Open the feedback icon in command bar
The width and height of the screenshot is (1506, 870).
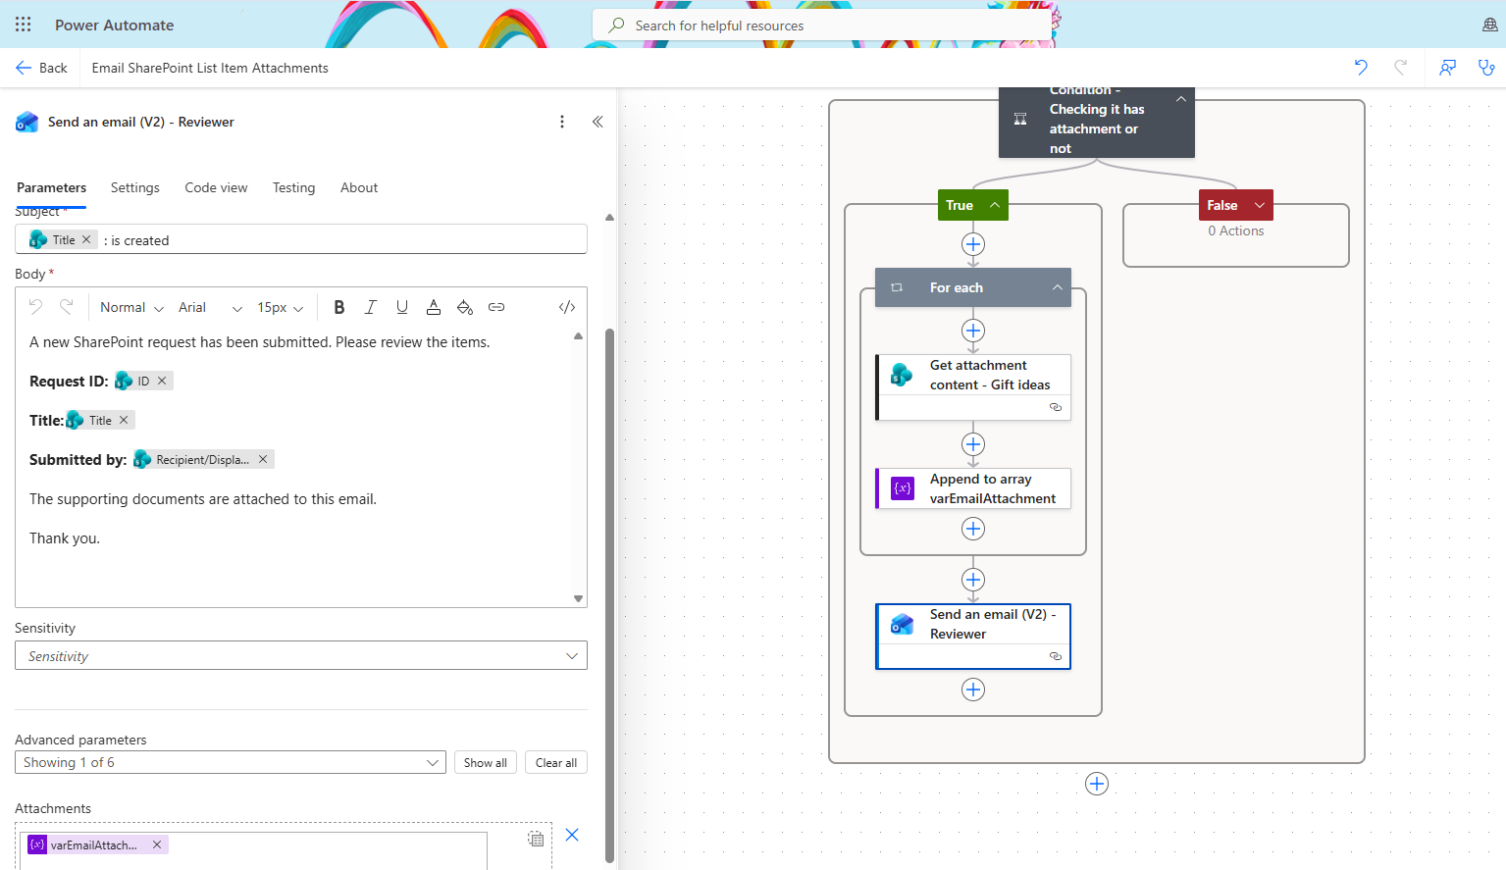(x=1447, y=68)
